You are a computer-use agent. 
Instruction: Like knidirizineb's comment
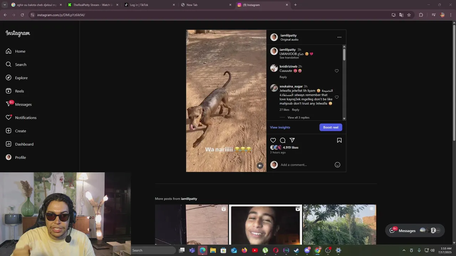(337, 71)
